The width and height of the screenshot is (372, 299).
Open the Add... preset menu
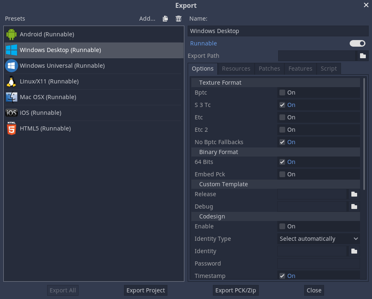[x=147, y=19]
